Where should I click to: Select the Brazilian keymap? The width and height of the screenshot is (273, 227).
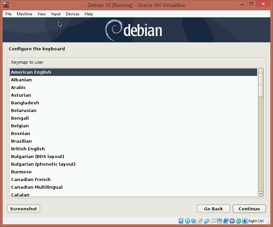pyautogui.click(x=133, y=141)
